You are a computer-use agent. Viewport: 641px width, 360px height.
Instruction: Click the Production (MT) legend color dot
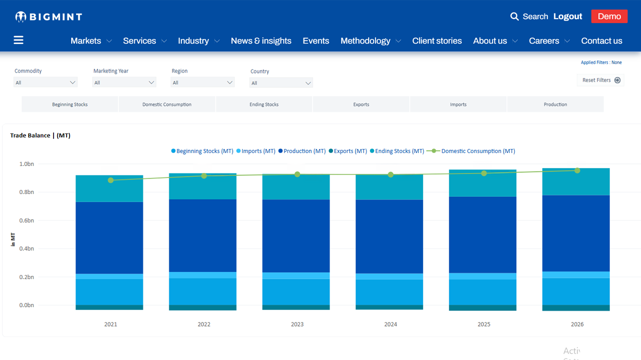click(x=281, y=151)
